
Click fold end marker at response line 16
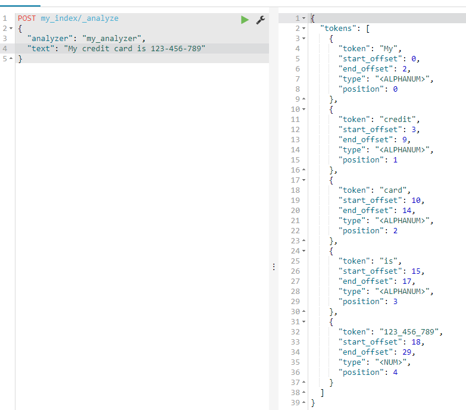click(x=304, y=170)
